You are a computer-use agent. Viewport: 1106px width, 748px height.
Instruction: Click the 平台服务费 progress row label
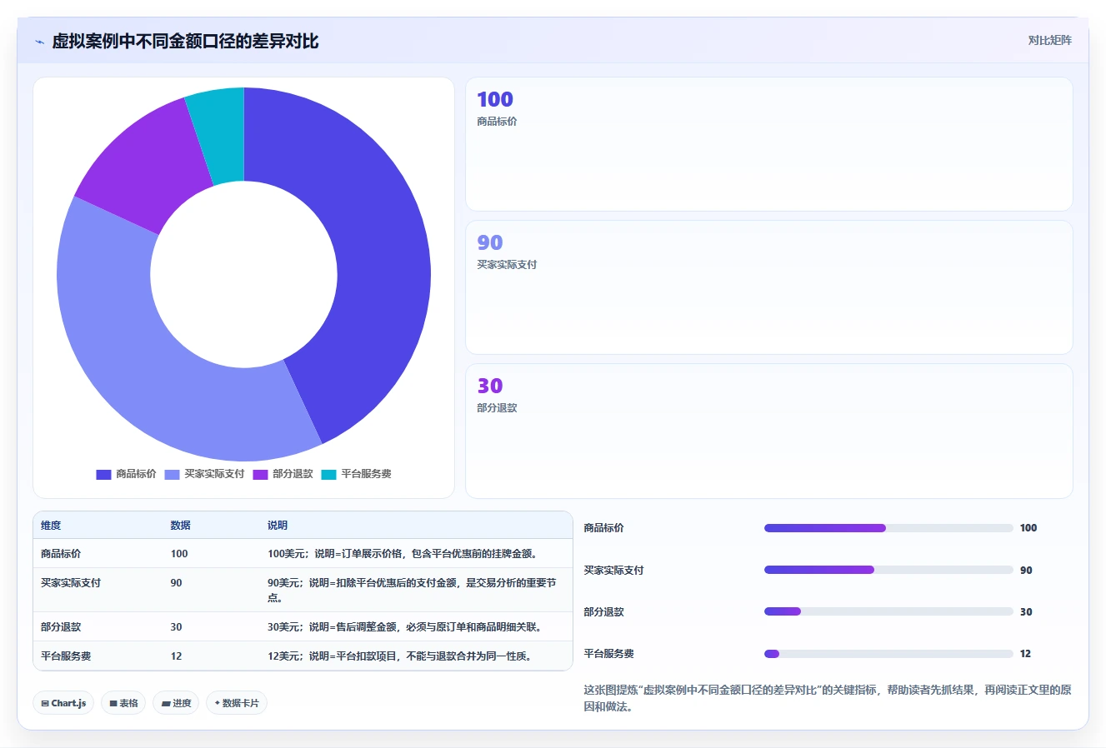tap(608, 654)
